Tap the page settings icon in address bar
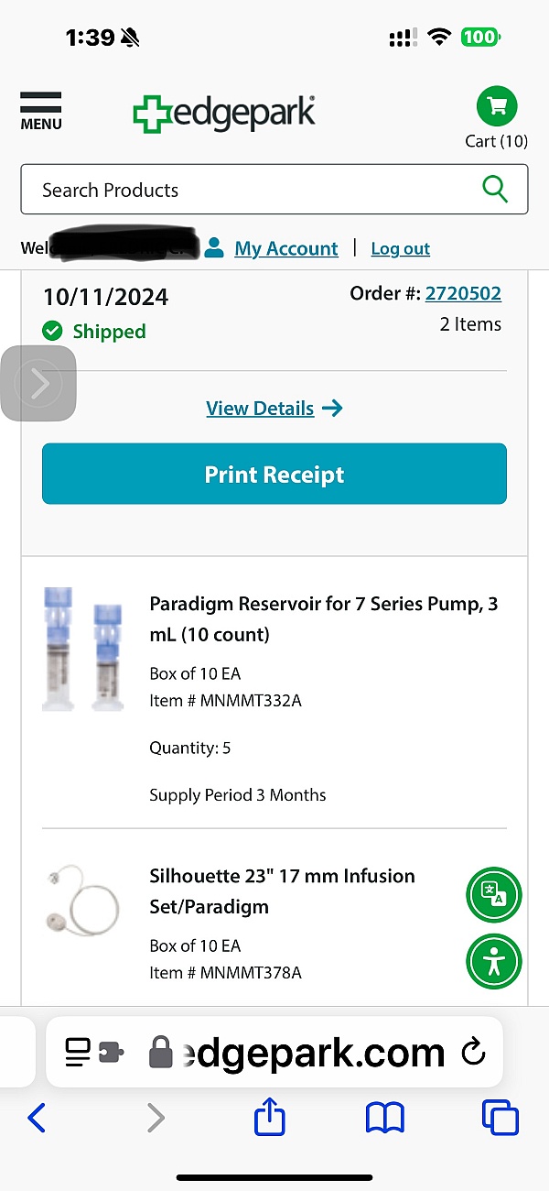Image resolution: width=549 pixels, height=1191 pixels. (93, 1053)
